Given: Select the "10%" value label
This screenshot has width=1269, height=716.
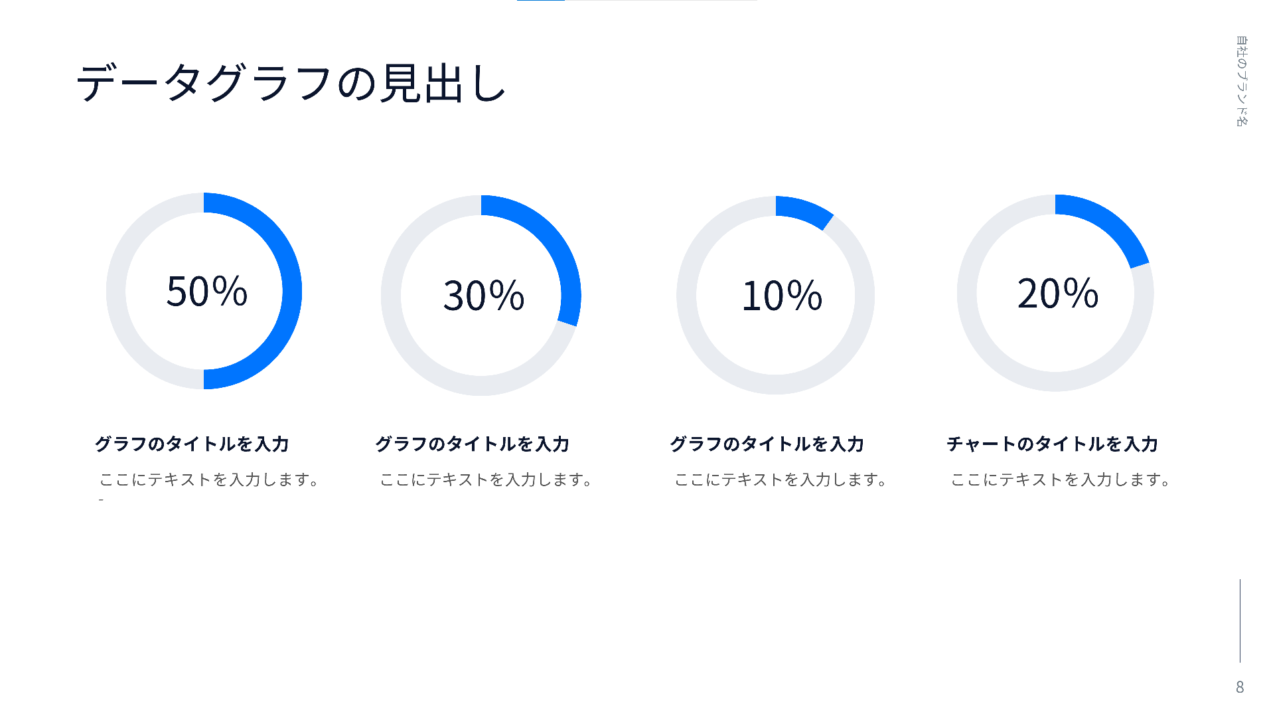Looking at the screenshot, I should tap(781, 296).
